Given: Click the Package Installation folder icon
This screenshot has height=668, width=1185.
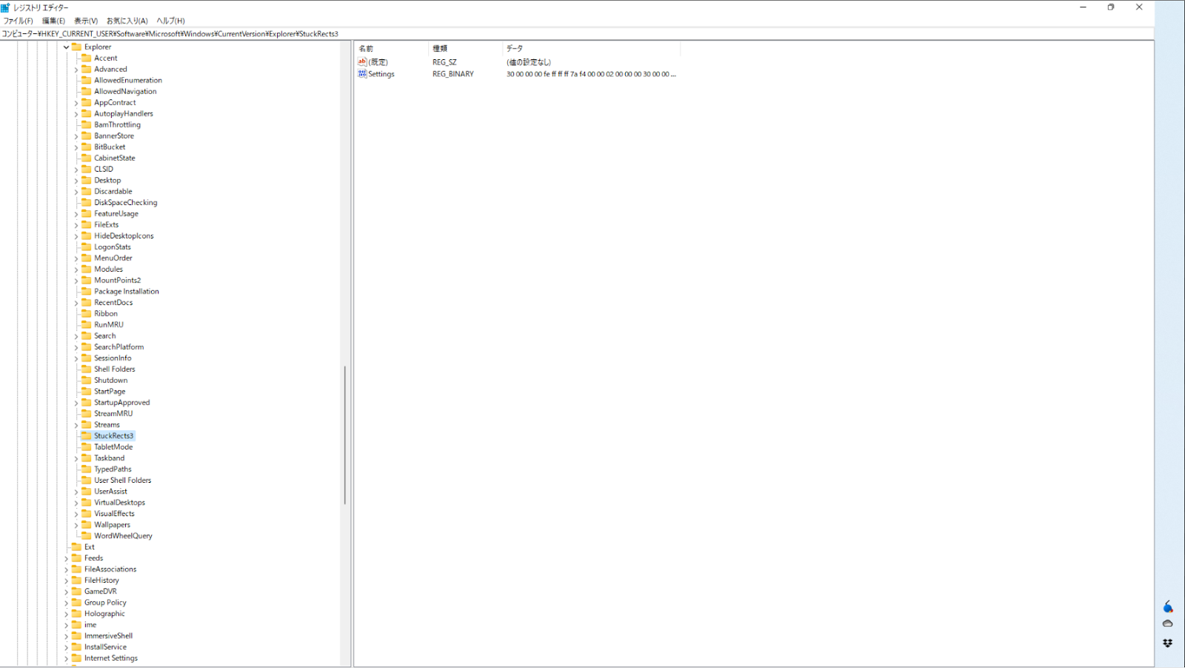Looking at the screenshot, I should 87,291.
